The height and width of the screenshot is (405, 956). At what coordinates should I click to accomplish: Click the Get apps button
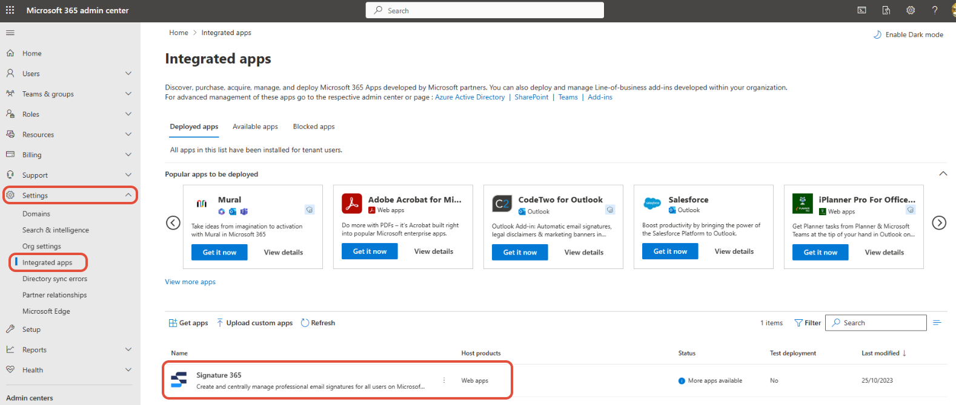188,323
